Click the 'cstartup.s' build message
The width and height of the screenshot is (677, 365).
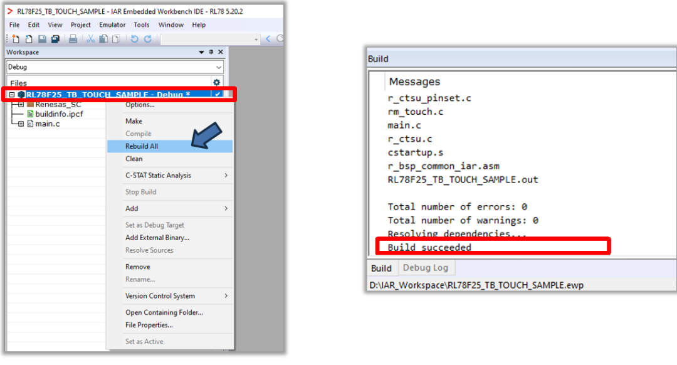[x=416, y=152]
